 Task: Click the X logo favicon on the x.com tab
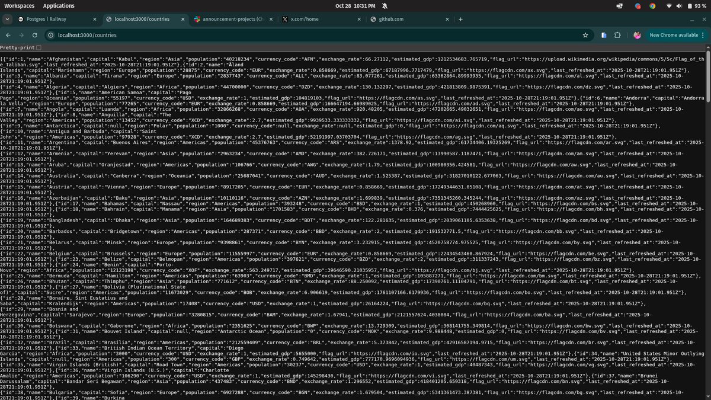pos(285,19)
